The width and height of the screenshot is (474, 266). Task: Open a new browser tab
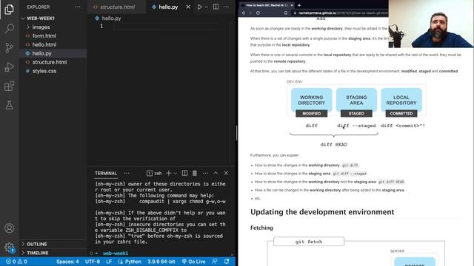pyautogui.click(x=299, y=5)
